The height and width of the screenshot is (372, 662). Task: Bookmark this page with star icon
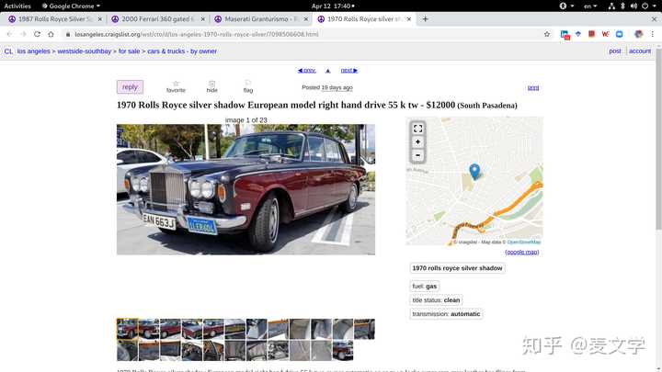547,34
